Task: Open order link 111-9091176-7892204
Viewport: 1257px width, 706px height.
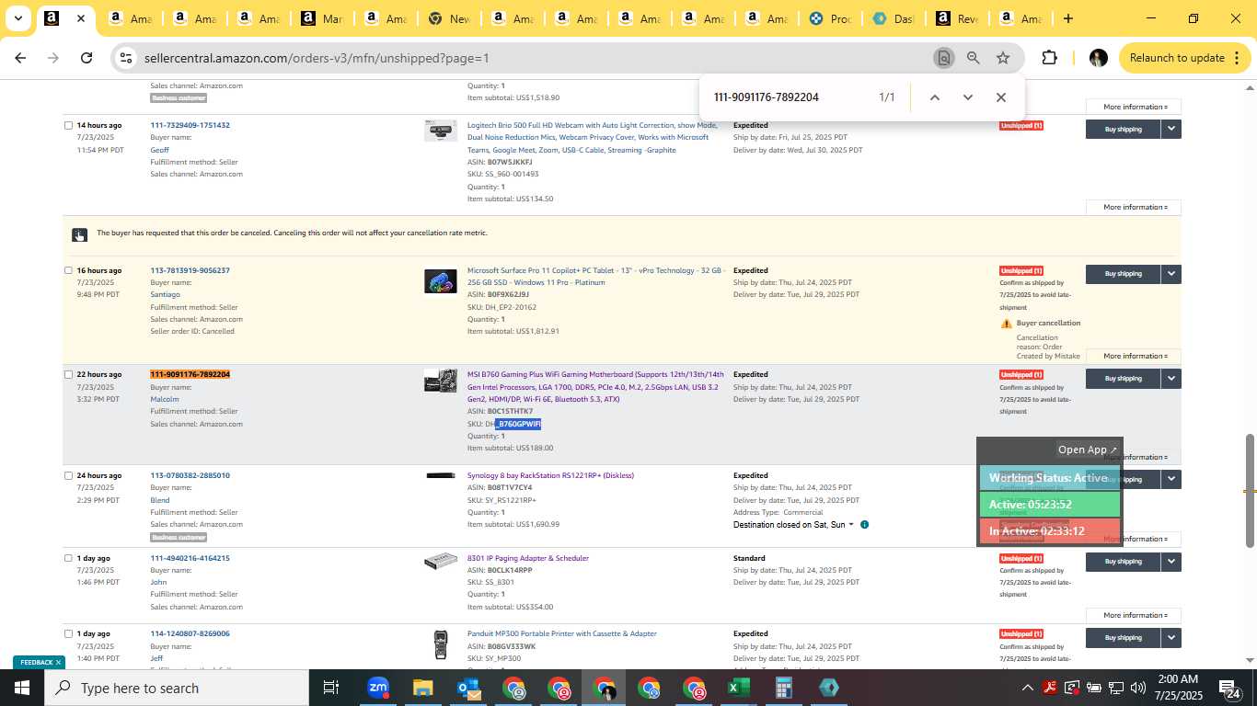Action: coord(190,375)
